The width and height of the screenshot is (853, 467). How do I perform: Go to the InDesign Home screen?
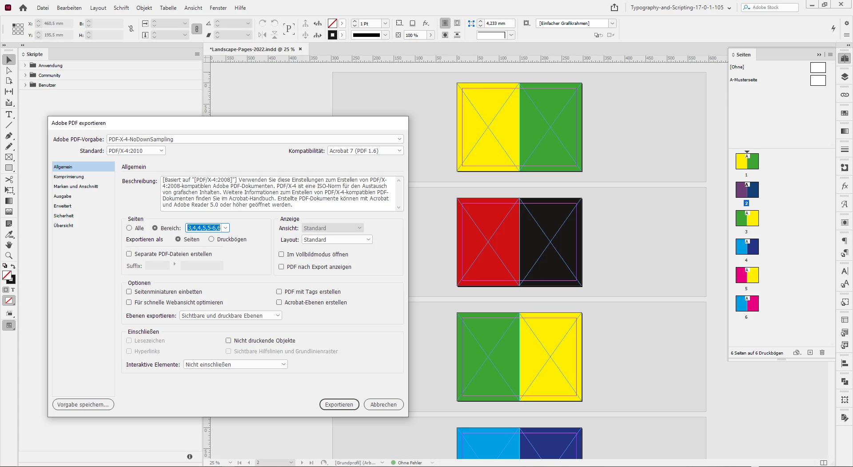click(23, 8)
